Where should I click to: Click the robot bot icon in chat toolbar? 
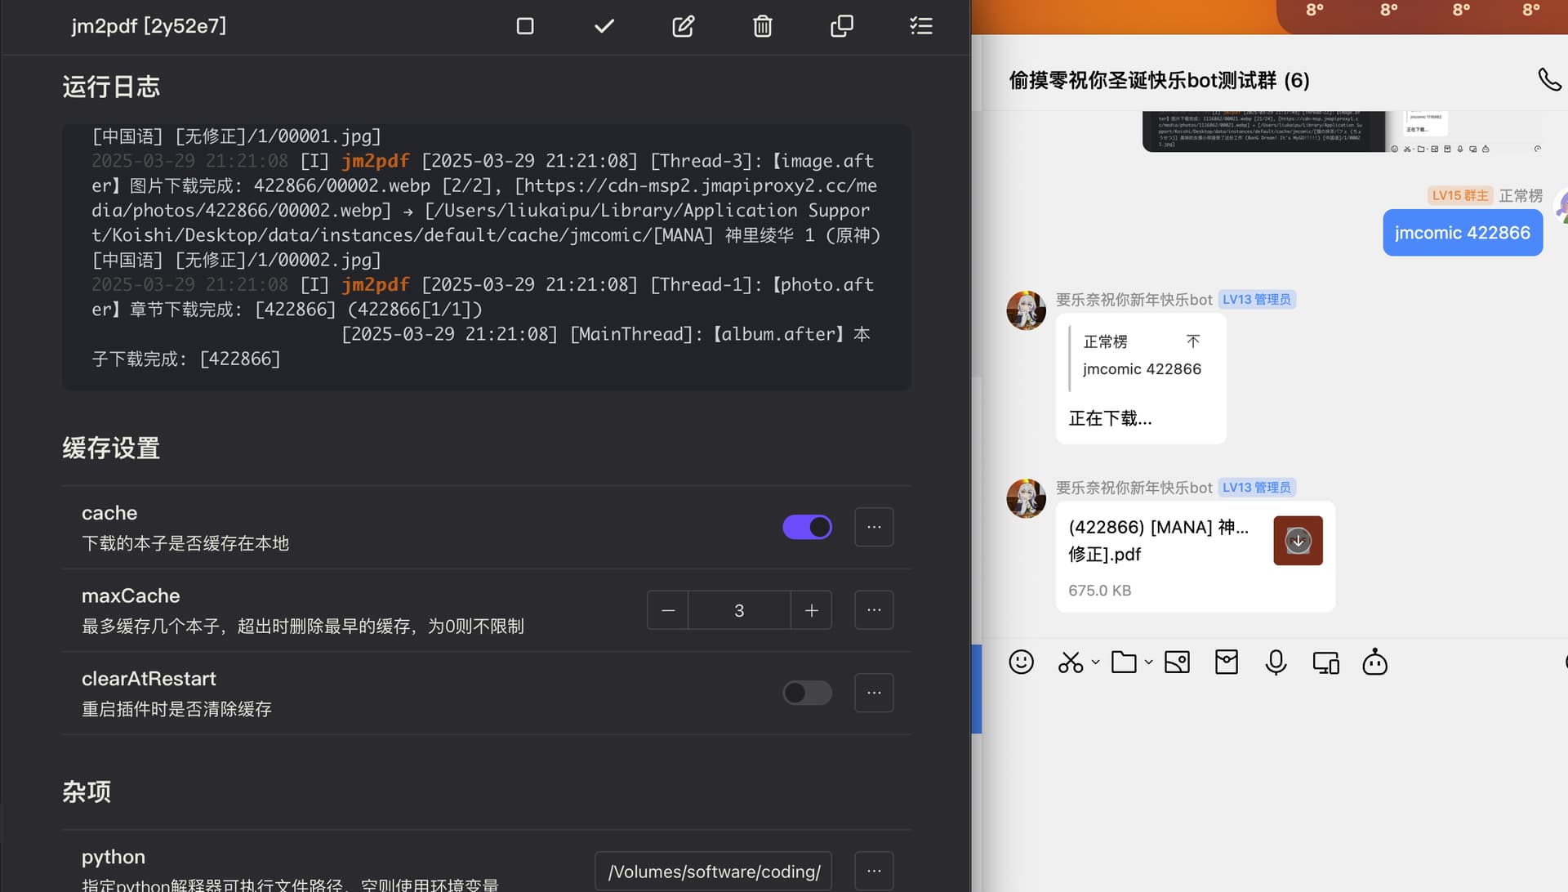[x=1375, y=662]
